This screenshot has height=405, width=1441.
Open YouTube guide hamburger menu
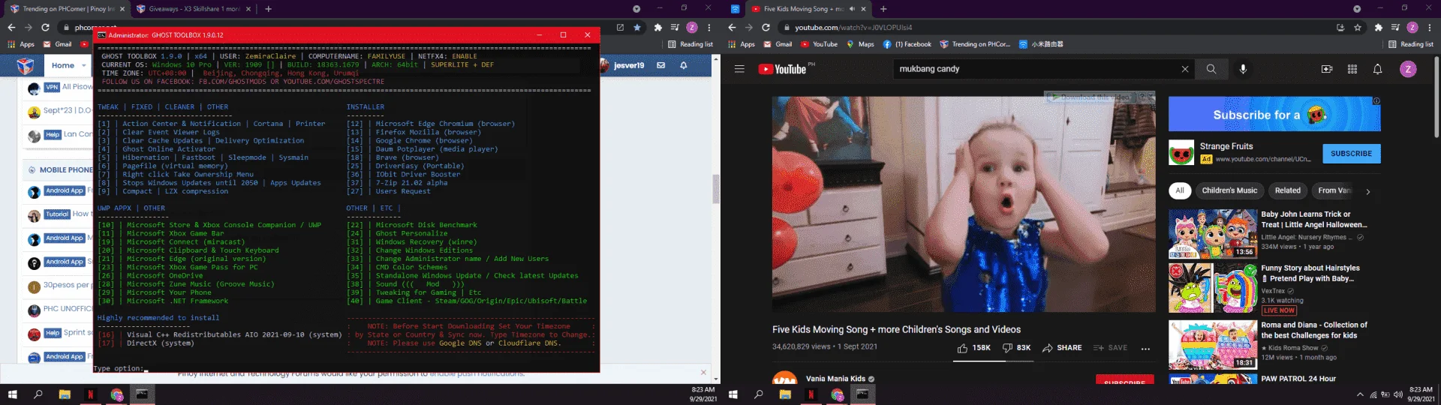(739, 69)
